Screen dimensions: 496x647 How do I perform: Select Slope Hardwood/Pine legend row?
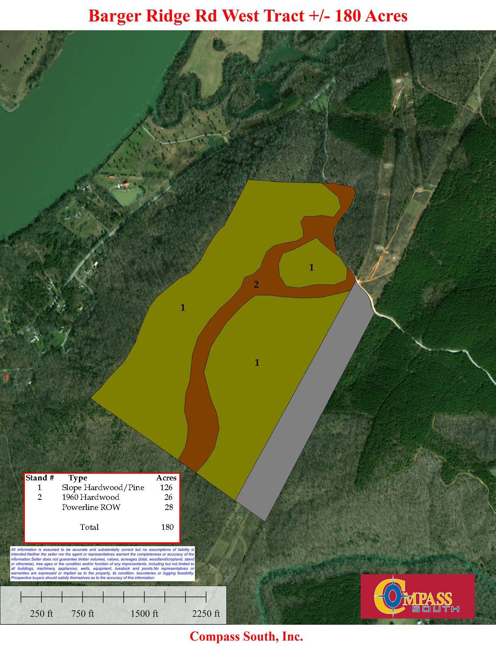pyautogui.click(x=103, y=487)
